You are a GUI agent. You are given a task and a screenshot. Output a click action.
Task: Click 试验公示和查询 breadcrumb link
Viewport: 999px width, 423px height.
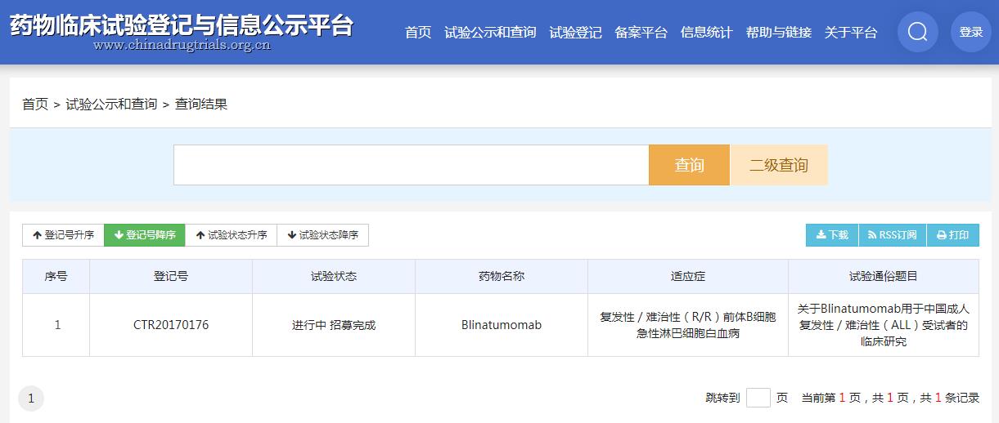pyautogui.click(x=111, y=104)
